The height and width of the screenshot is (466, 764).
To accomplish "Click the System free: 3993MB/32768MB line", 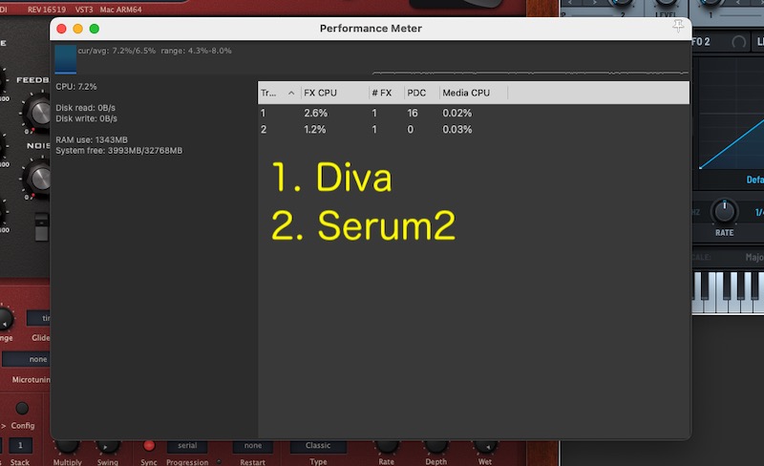I will [x=118, y=151].
